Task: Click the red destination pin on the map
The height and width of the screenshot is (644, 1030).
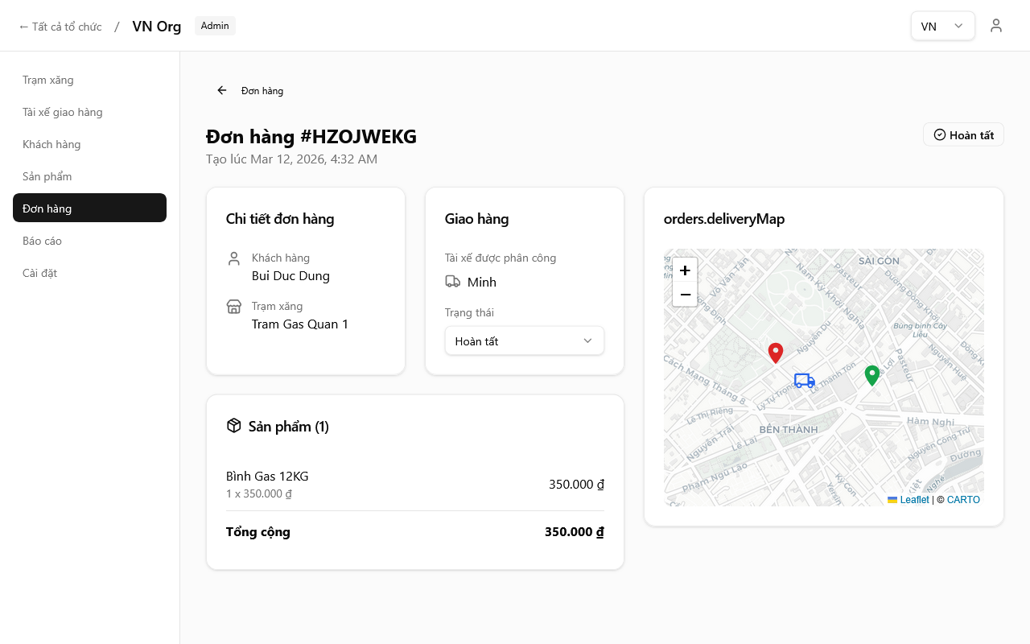Action: pyautogui.click(x=775, y=353)
